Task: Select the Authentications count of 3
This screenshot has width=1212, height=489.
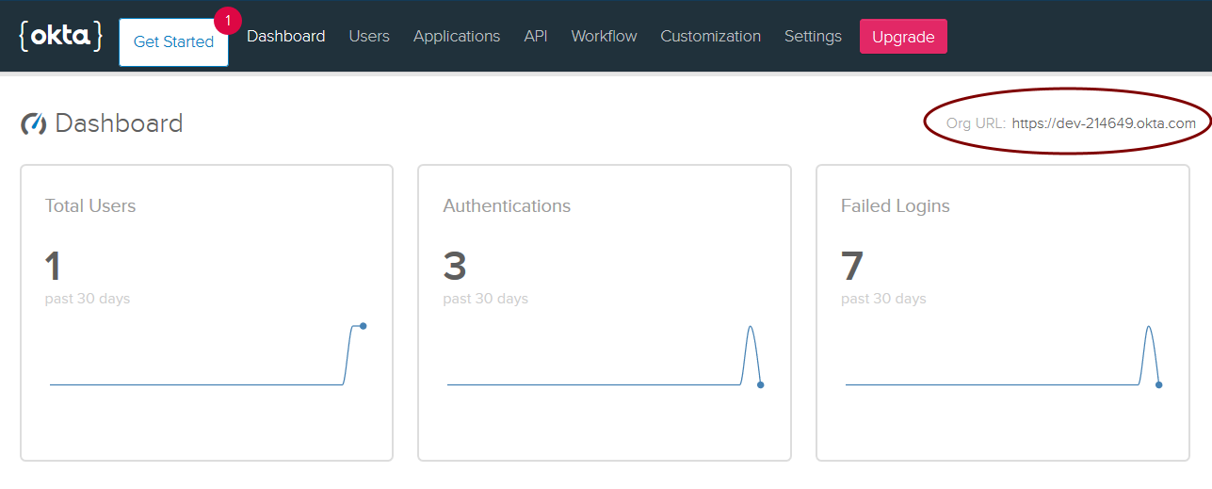Action: coord(455,267)
